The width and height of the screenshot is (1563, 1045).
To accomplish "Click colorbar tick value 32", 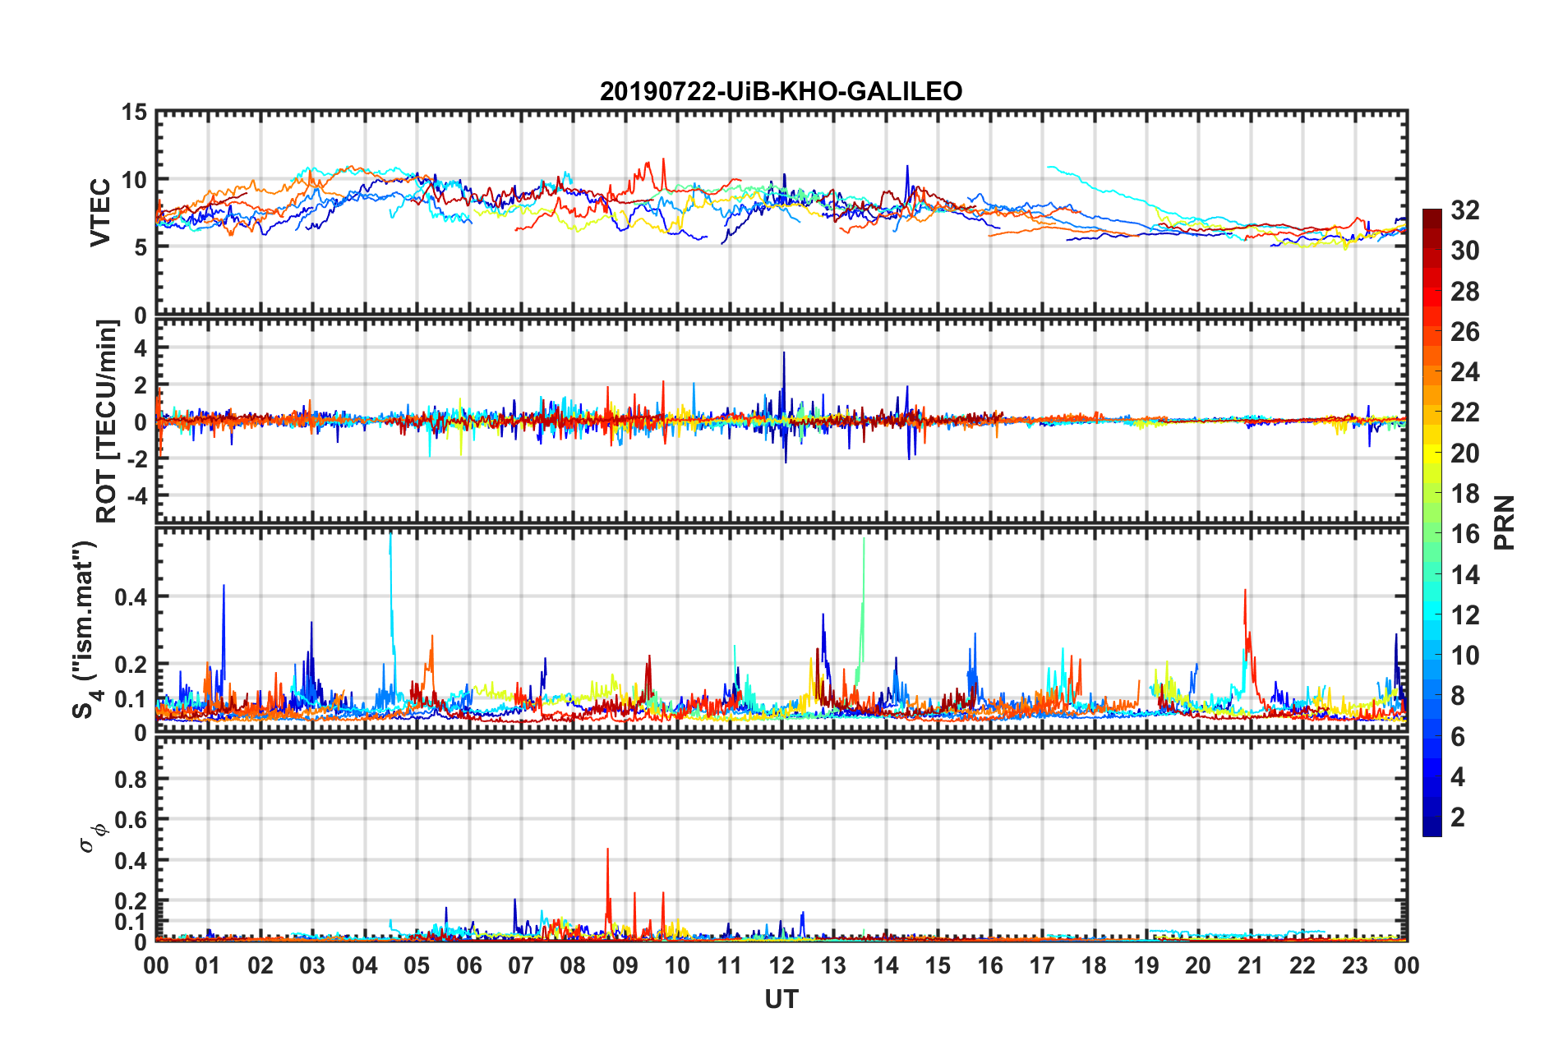I will [1465, 210].
